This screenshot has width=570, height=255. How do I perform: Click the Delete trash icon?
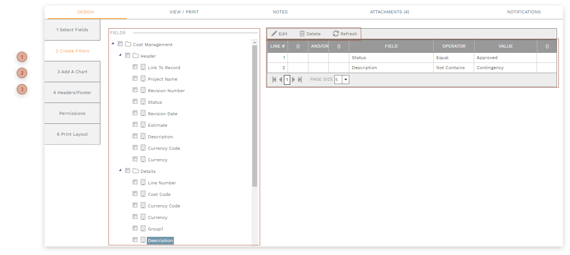coord(302,33)
